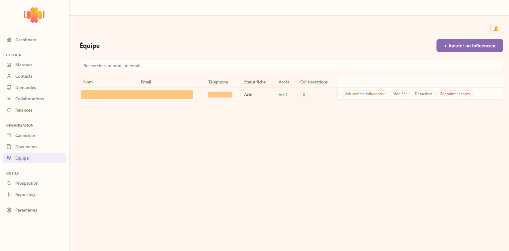The height and width of the screenshot is (251, 509).
Task: Open the Dashboard menu item
Action: tap(34, 40)
